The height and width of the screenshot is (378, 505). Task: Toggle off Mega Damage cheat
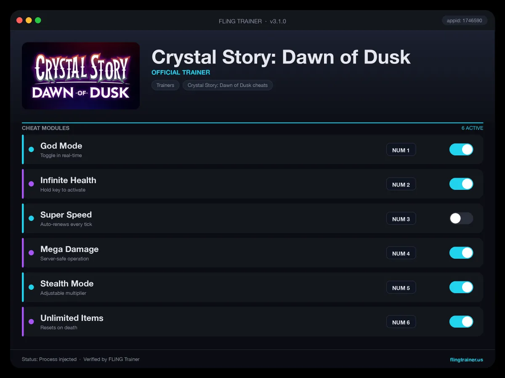461,253
